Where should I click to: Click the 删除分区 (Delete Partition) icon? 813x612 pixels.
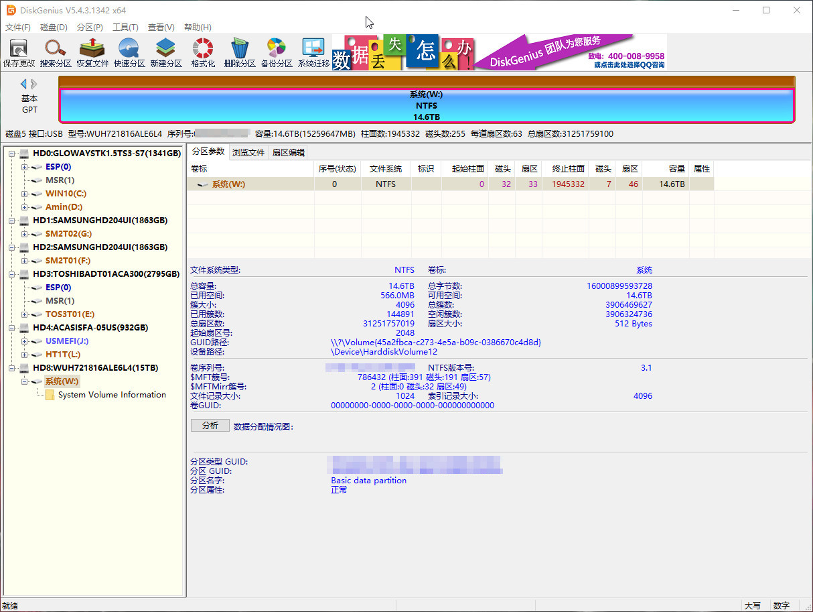pyautogui.click(x=240, y=52)
